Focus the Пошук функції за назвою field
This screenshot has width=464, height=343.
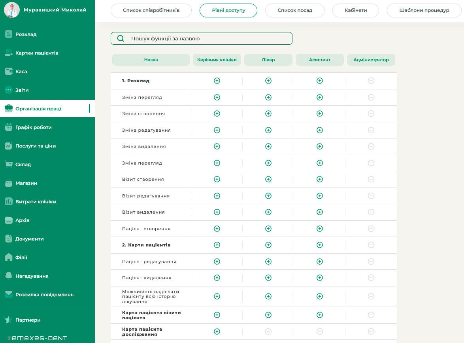202,38
